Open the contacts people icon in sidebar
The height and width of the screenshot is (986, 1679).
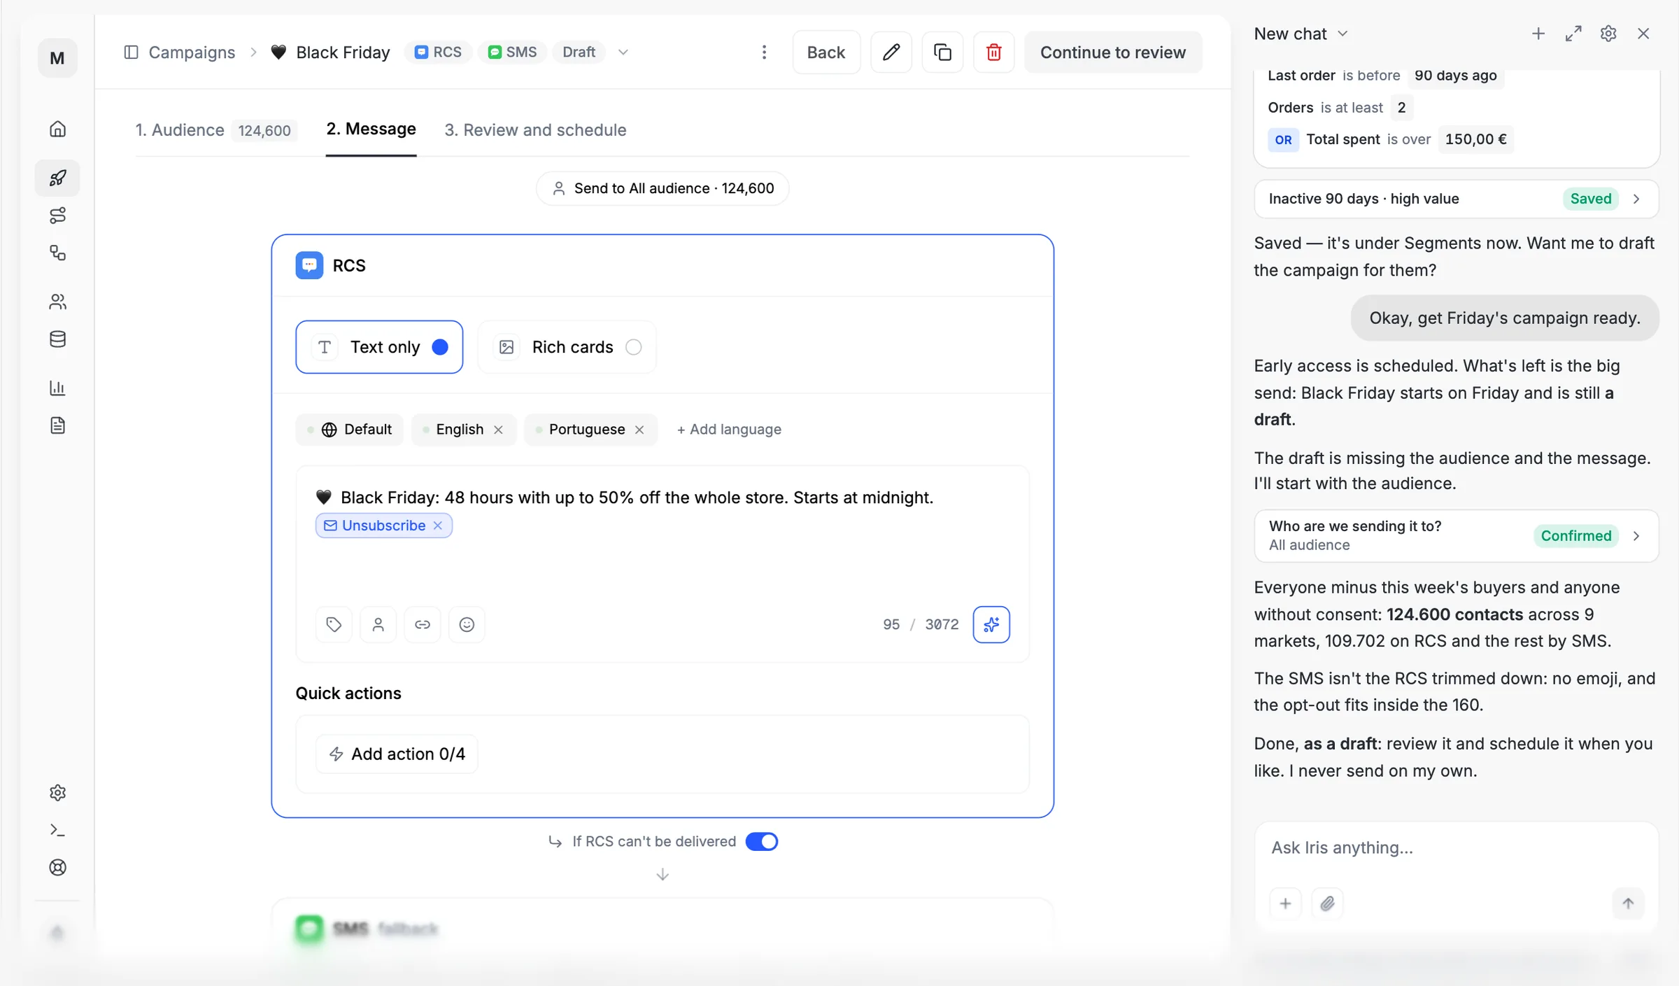point(58,302)
